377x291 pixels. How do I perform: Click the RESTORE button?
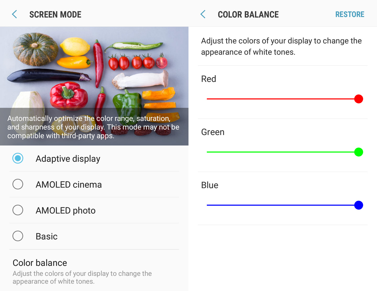pos(350,14)
